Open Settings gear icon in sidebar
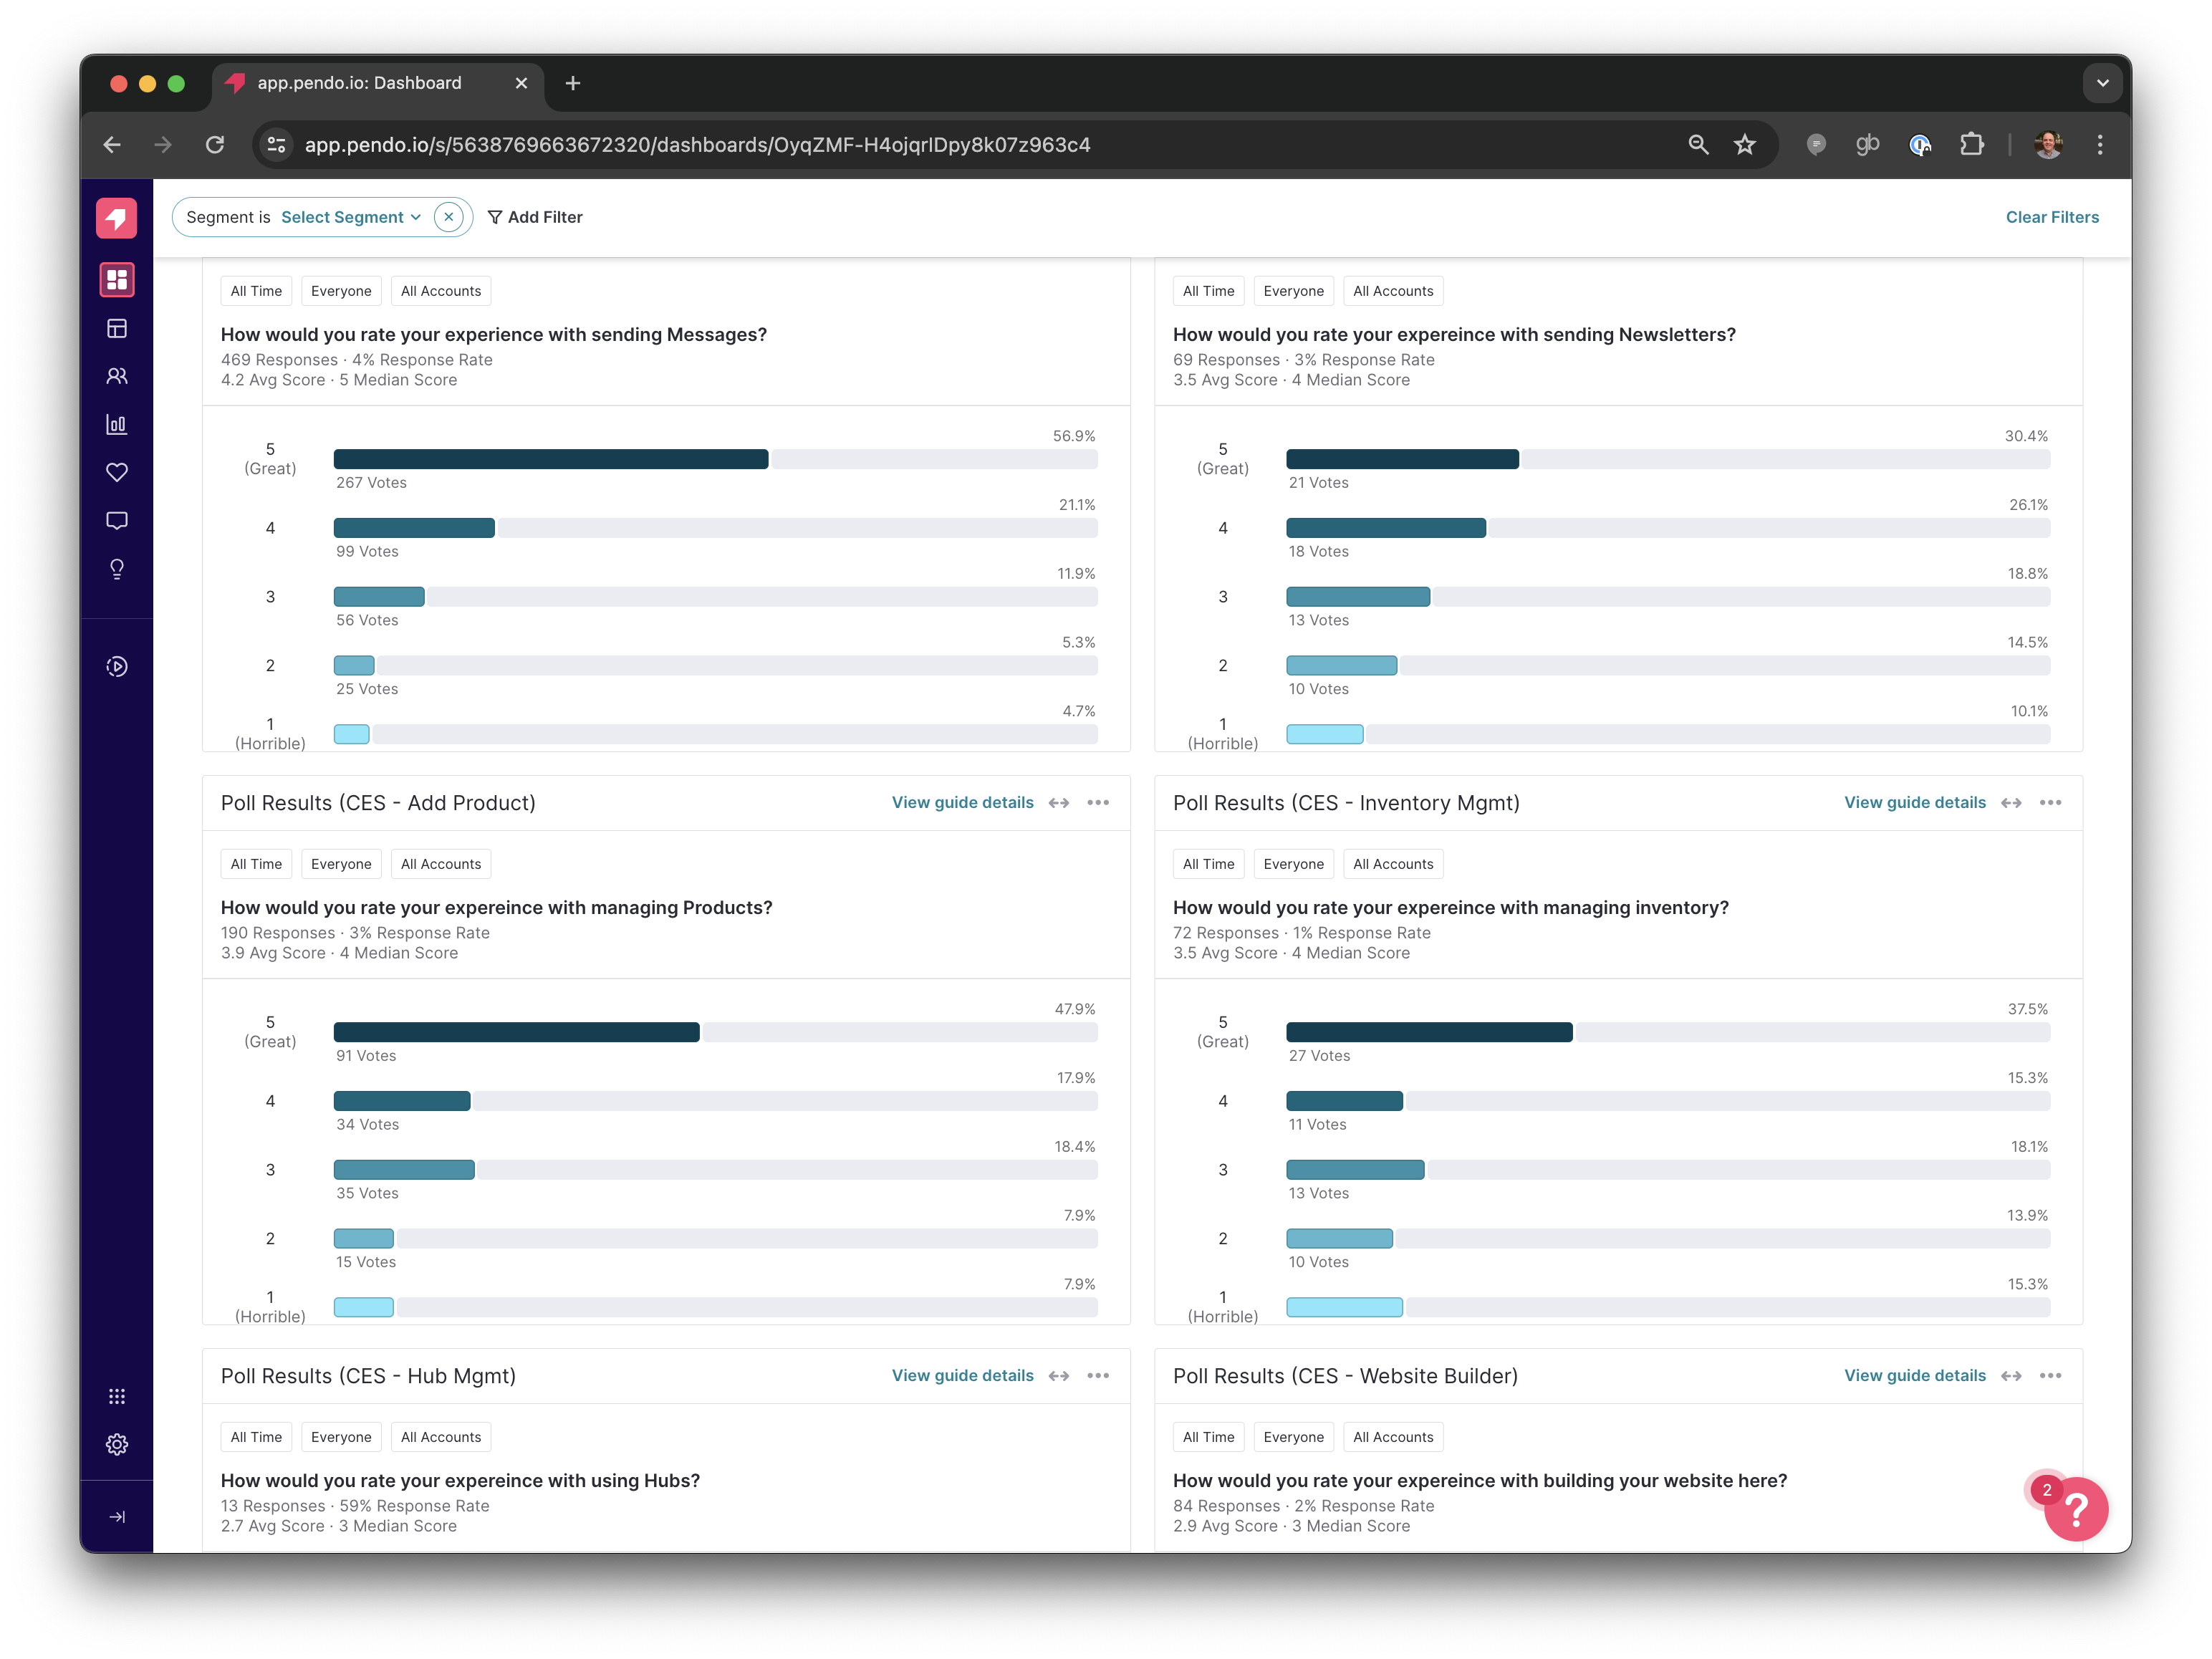 (117, 1444)
